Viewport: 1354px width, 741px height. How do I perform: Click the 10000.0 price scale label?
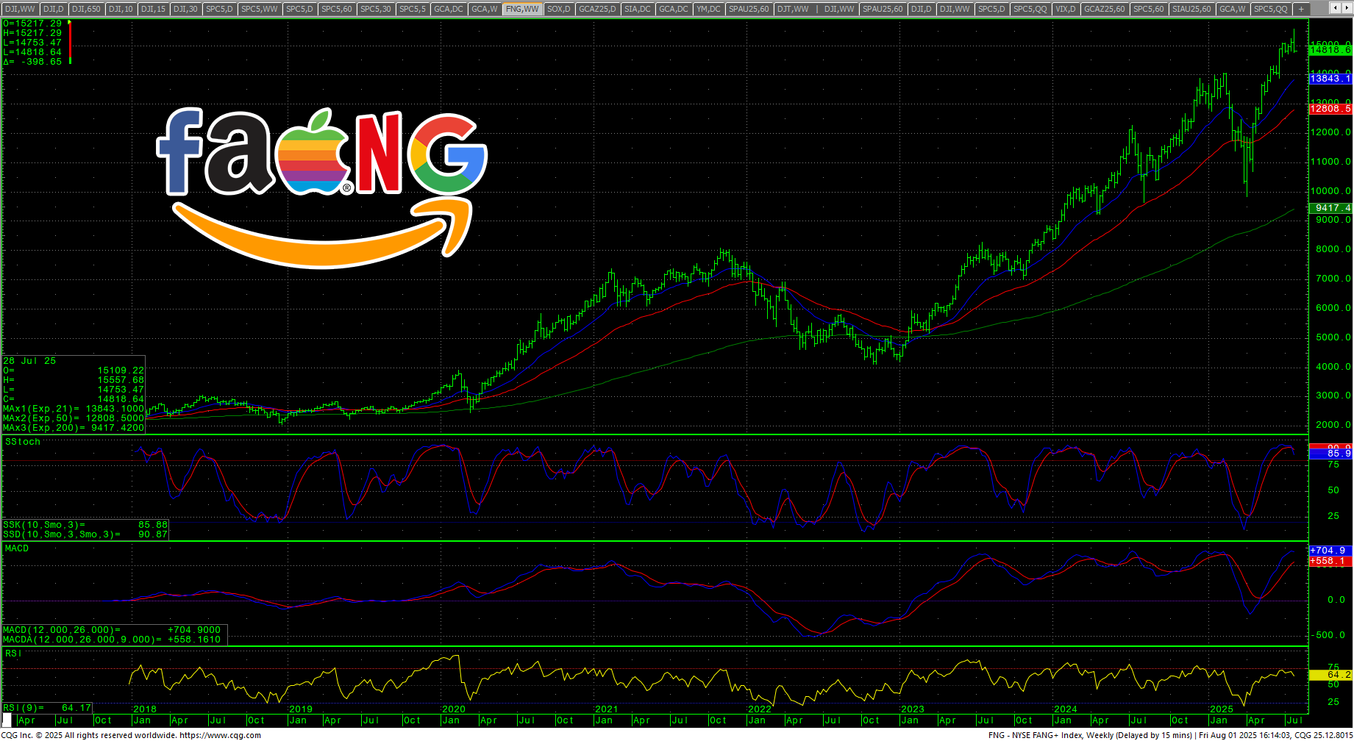1333,191
